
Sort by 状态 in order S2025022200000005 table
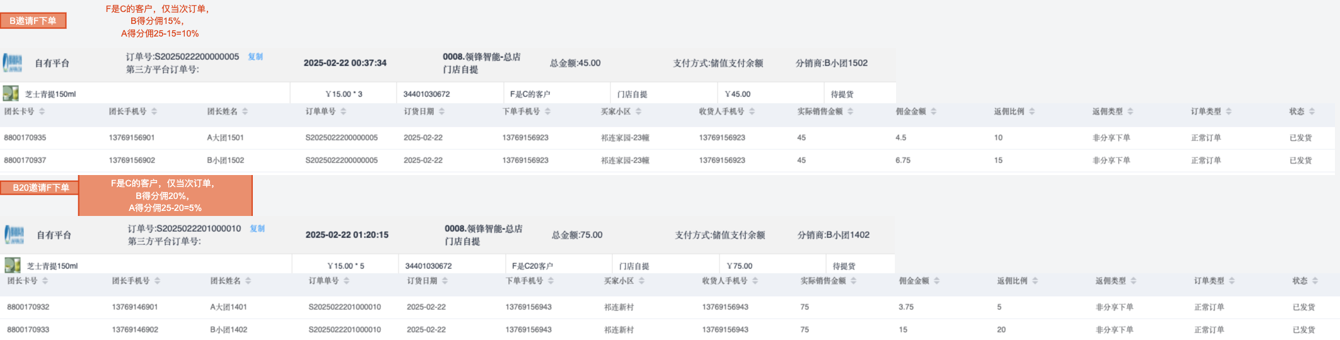(x=1312, y=111)
